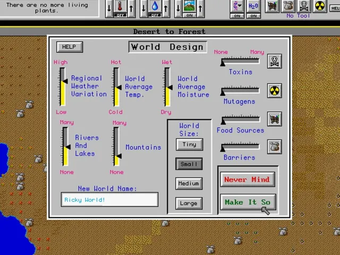Click the Barriers rocks icon in dialog

(274, 147)
